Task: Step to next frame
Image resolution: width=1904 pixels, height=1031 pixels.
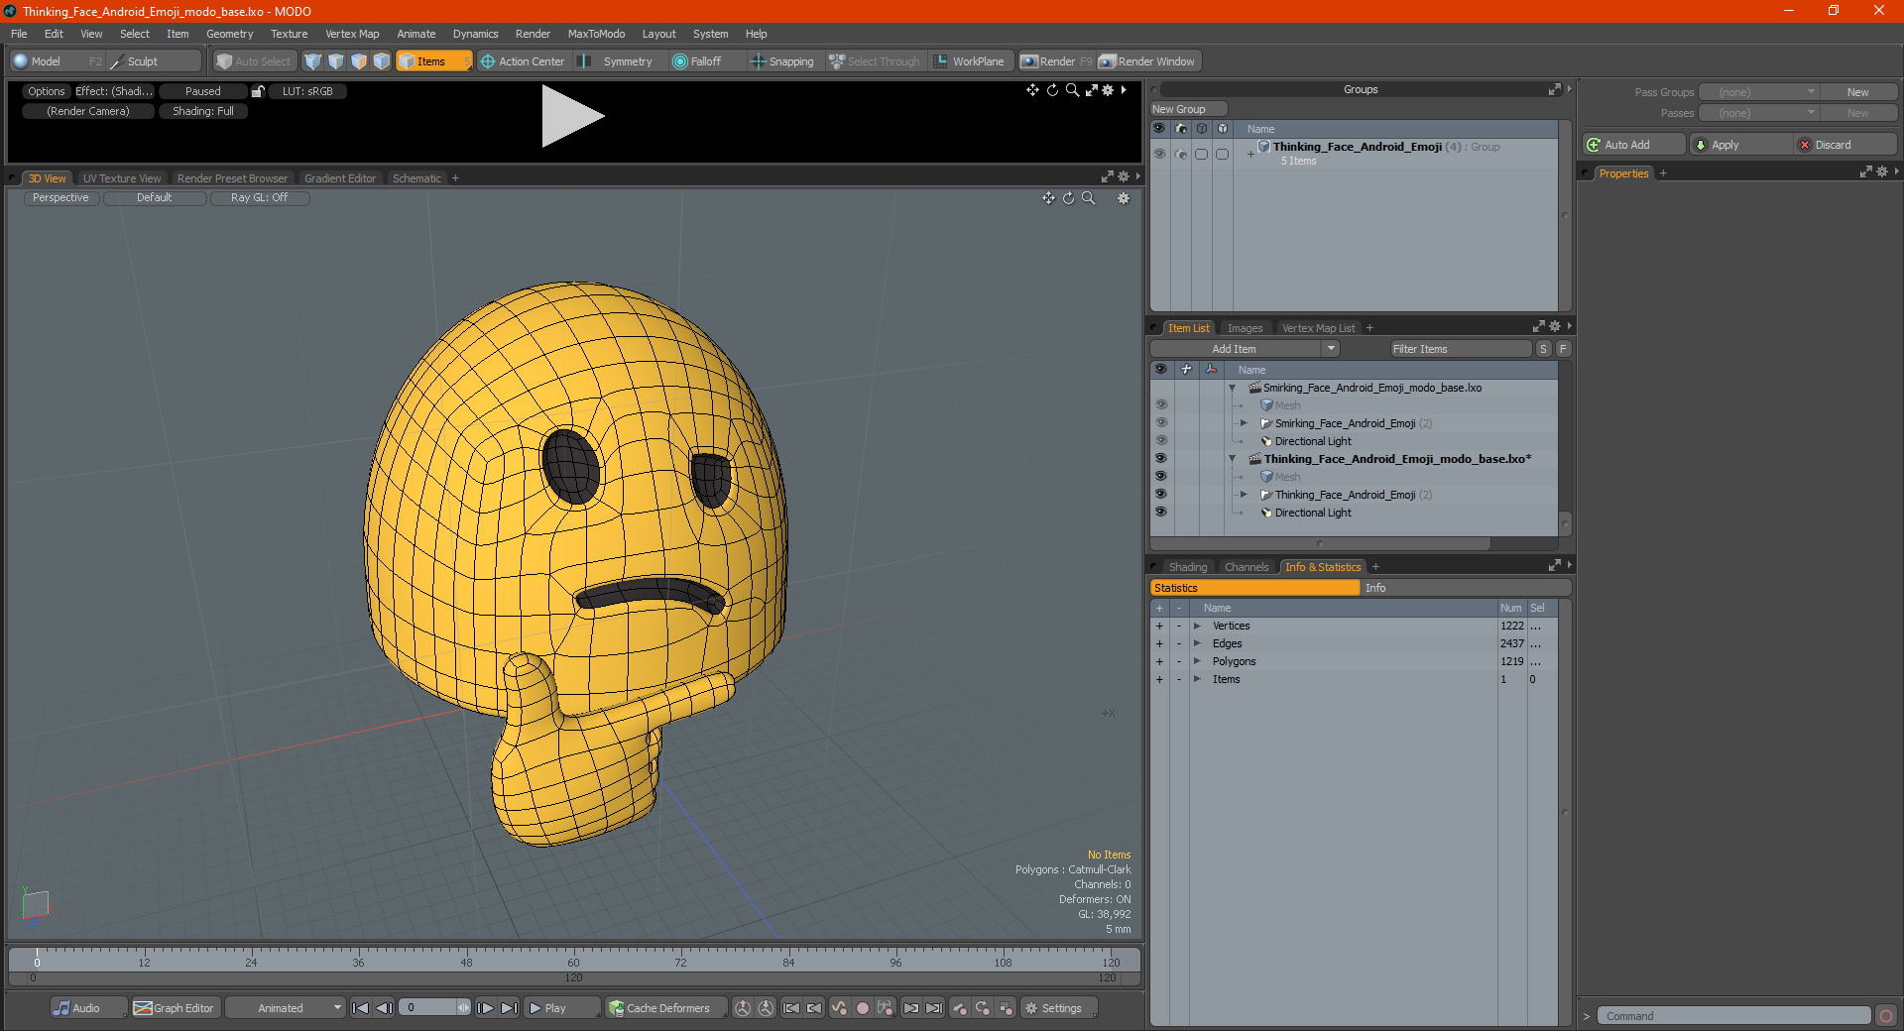Action: point(486,1008)
